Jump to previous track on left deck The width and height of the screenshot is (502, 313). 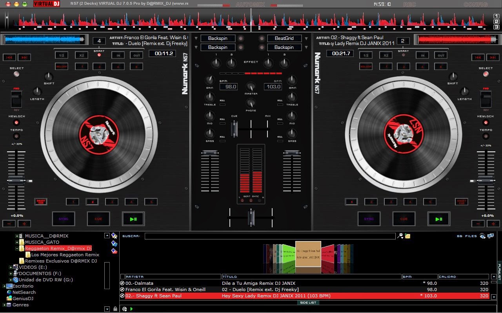point(9,58)
